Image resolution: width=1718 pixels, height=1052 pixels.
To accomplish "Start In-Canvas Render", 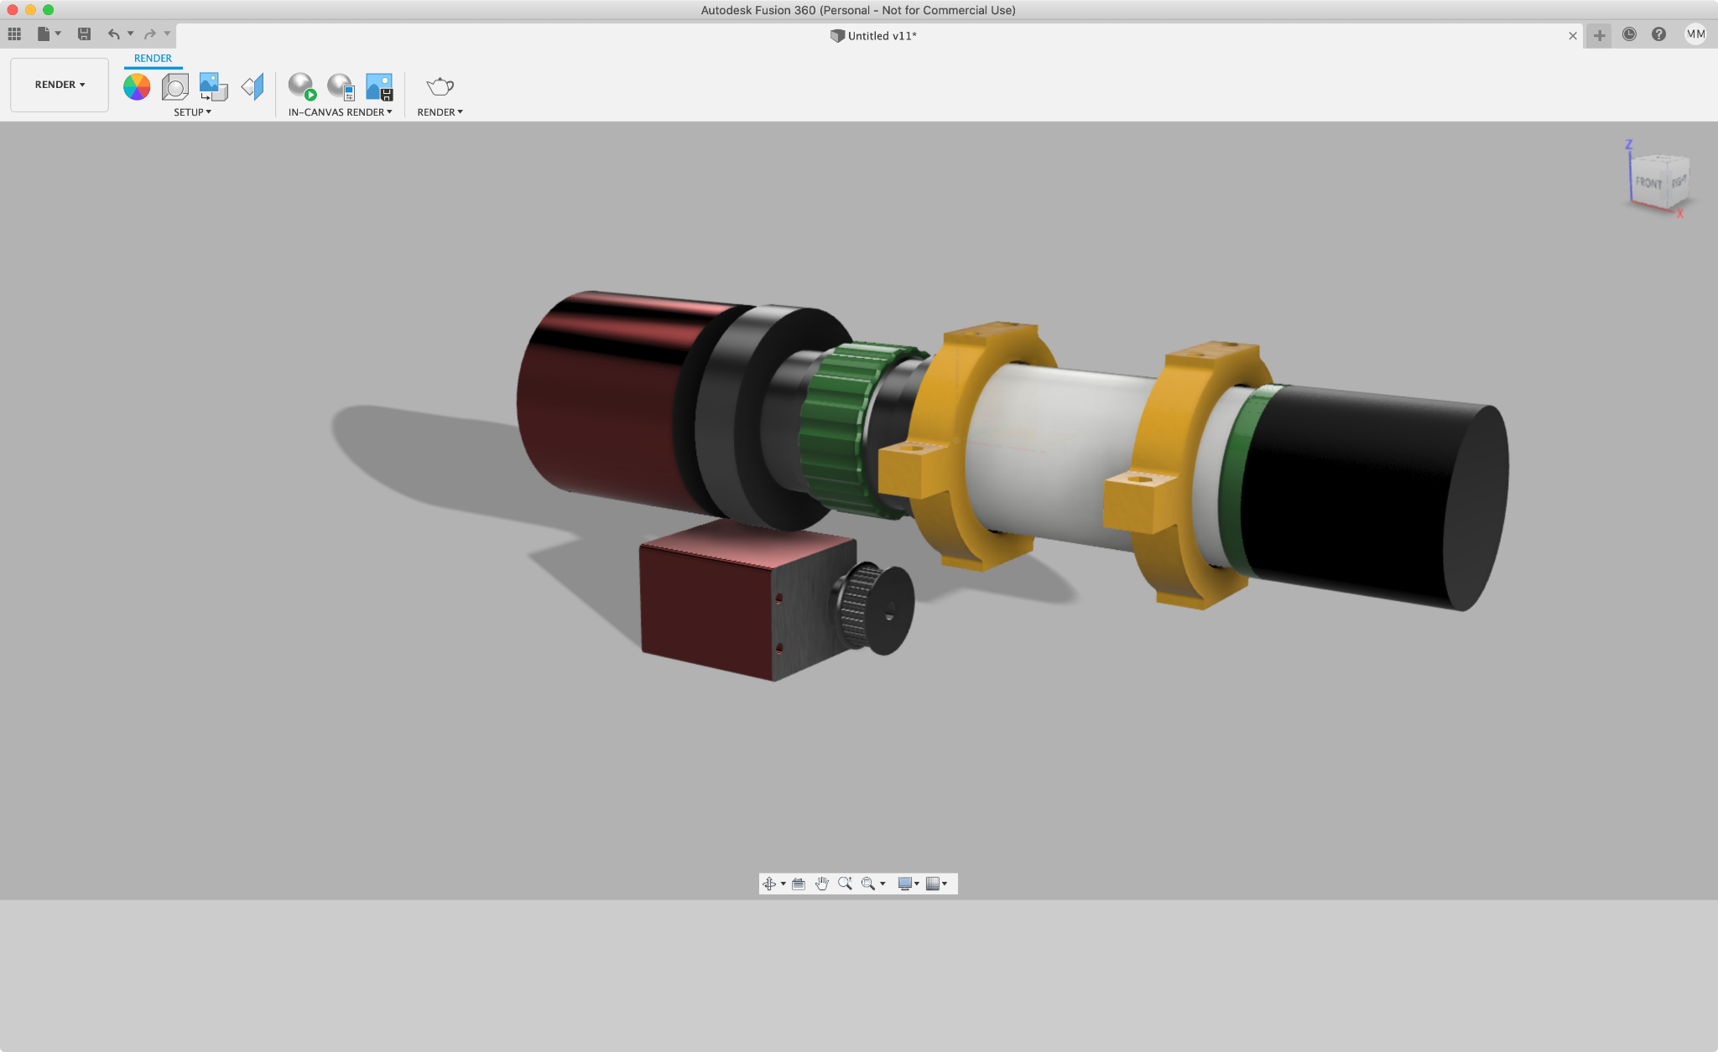I will click(x=302, y=86).
